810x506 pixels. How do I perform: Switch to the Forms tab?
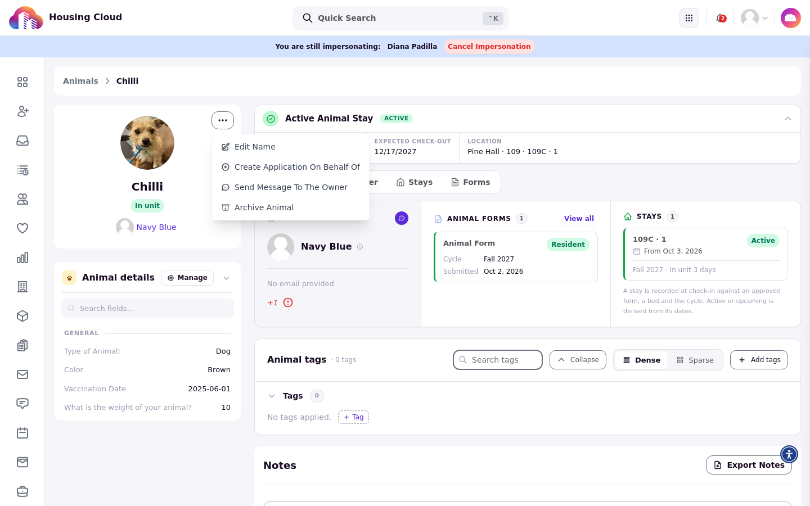tap(471, 182)
